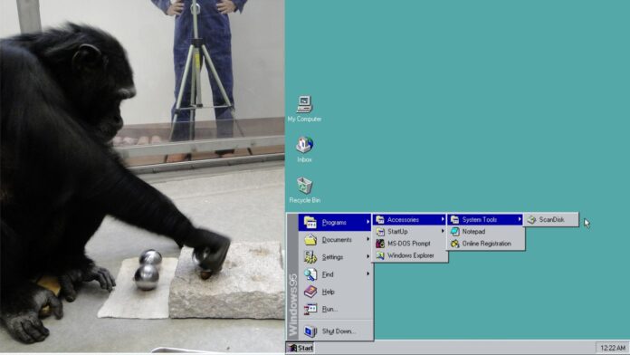Click the Accessories folder icon
630x355 pixels.
click(x=379, y=219)
